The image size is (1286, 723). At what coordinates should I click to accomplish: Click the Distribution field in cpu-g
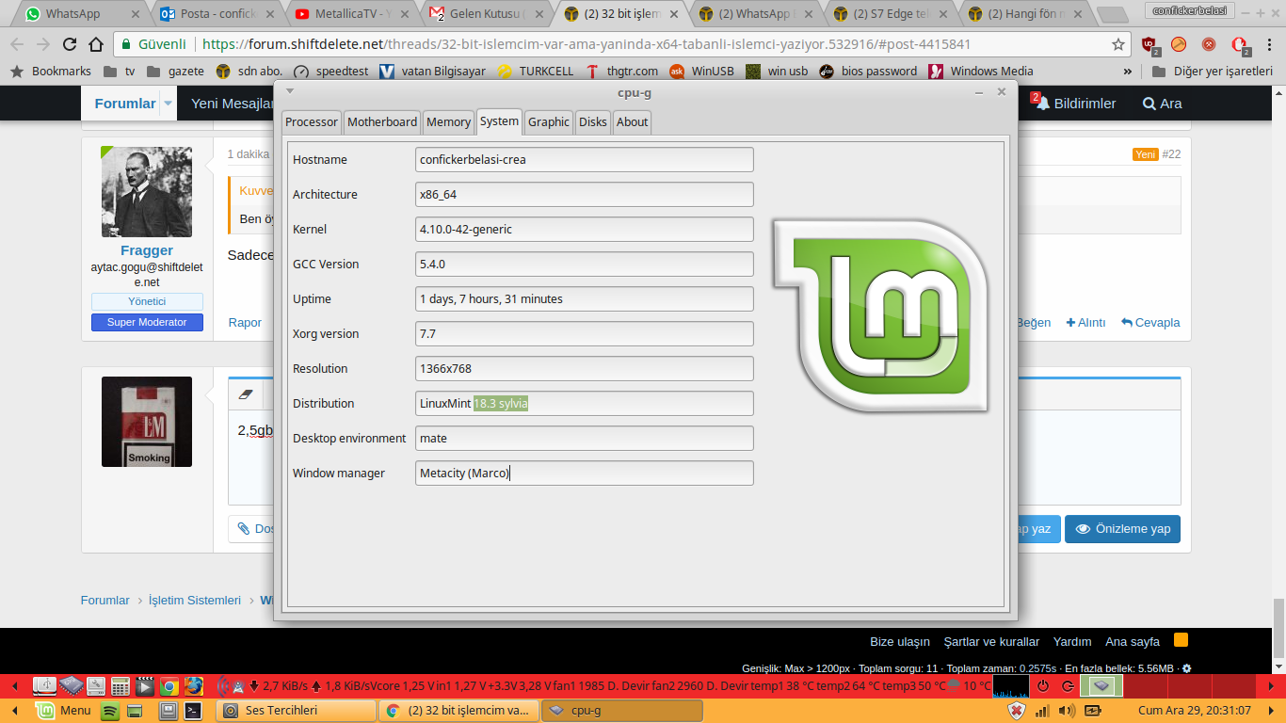click(585, 403)
